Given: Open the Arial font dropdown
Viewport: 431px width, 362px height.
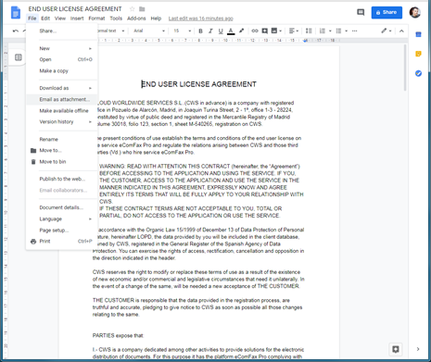Looking at the screenshot, I should click(149, 31).
